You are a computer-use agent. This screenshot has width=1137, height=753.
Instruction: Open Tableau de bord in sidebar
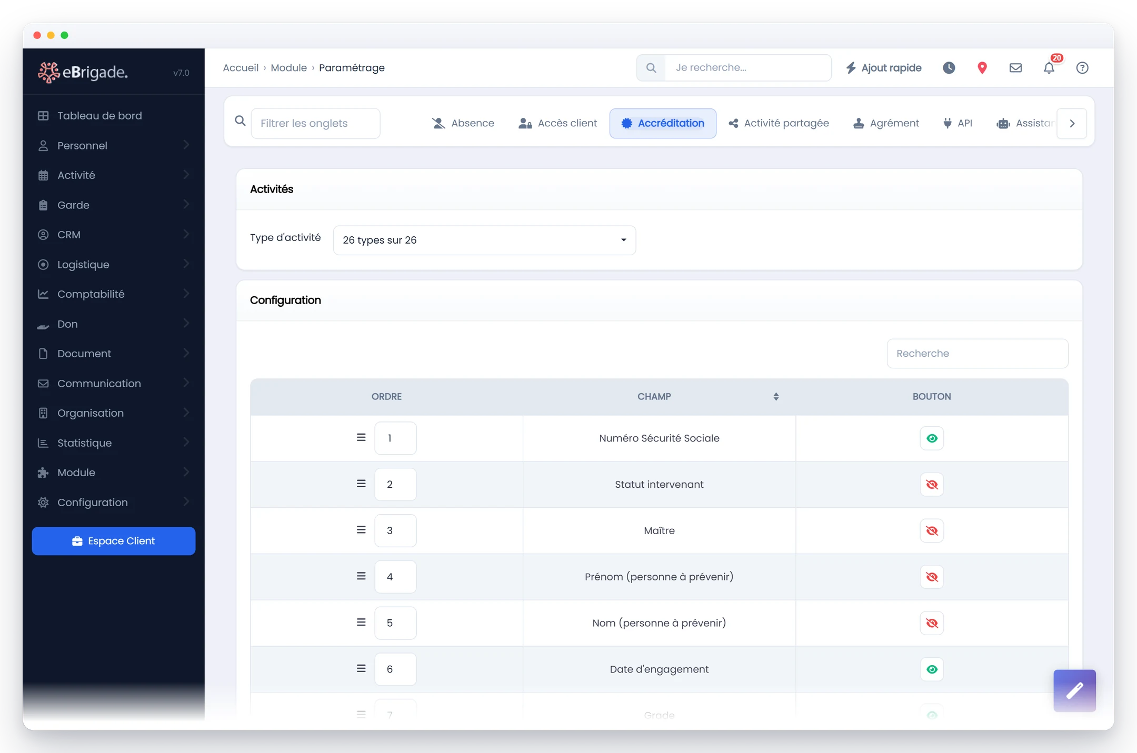pos(113,116)
